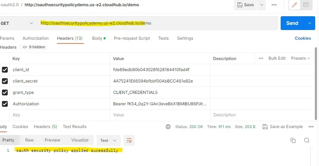Click the blue Send button

[292, 23]
